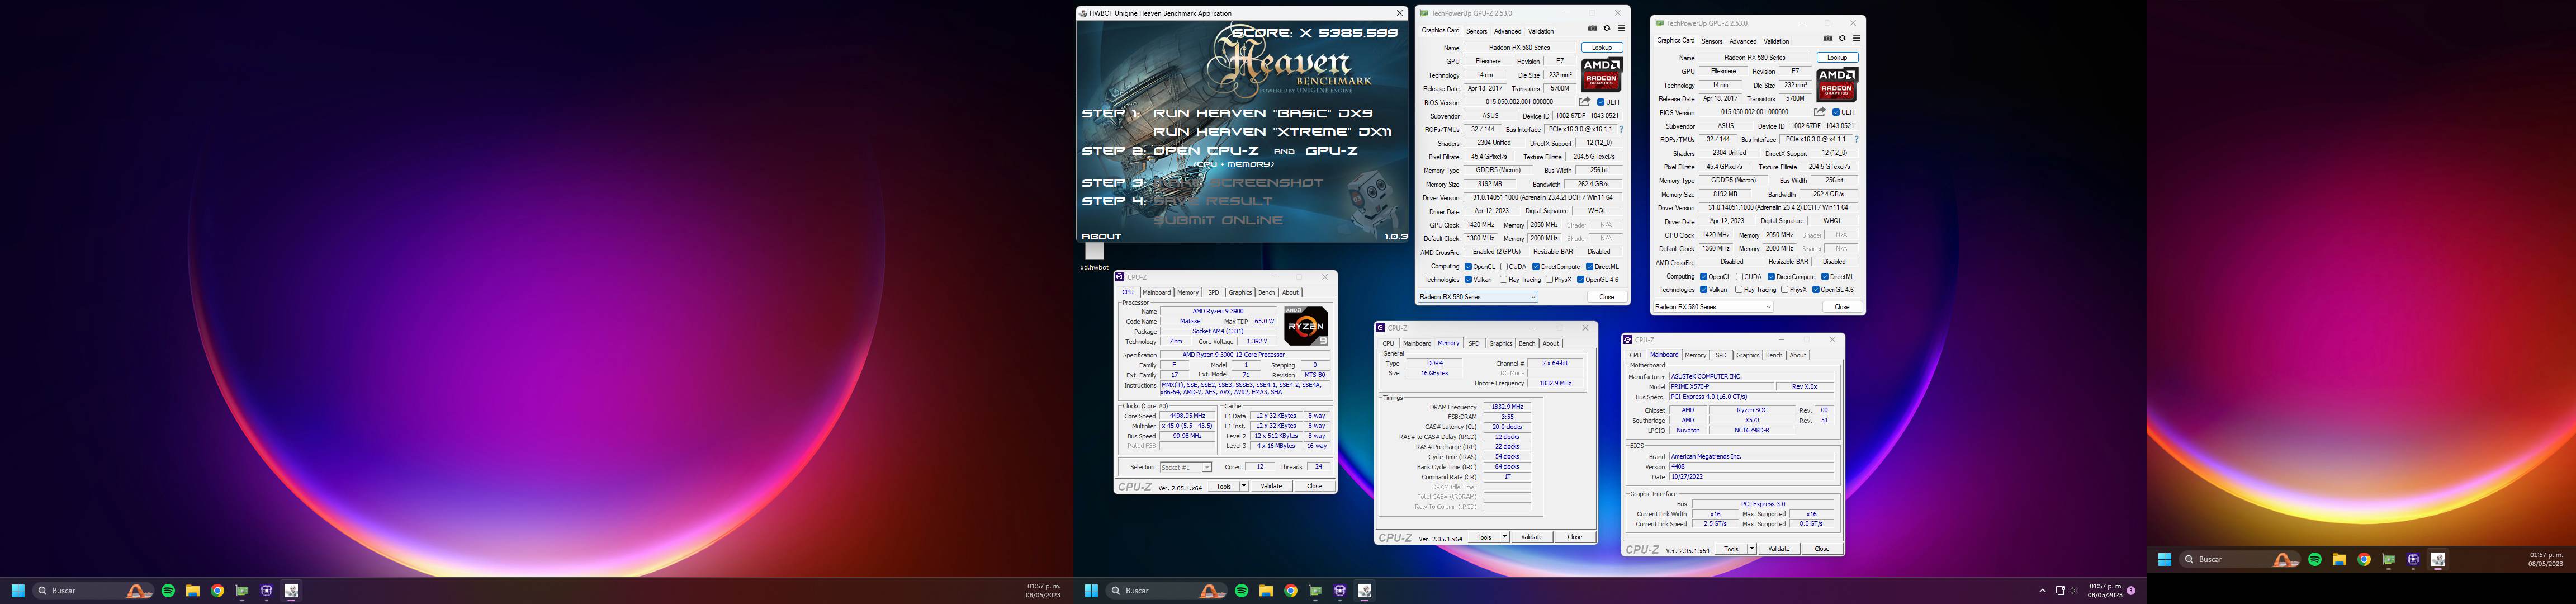
Task: Open Bench tab in CPU-Z Mainboard-tab window
Action: [x=1774, y=355]
